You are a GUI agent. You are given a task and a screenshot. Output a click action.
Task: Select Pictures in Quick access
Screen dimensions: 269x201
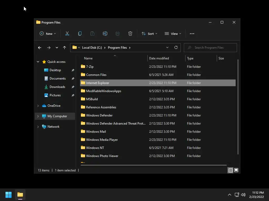pos(55,95)
